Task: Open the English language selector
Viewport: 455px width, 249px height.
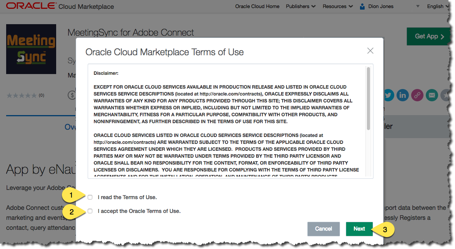Action: (438, 7)
